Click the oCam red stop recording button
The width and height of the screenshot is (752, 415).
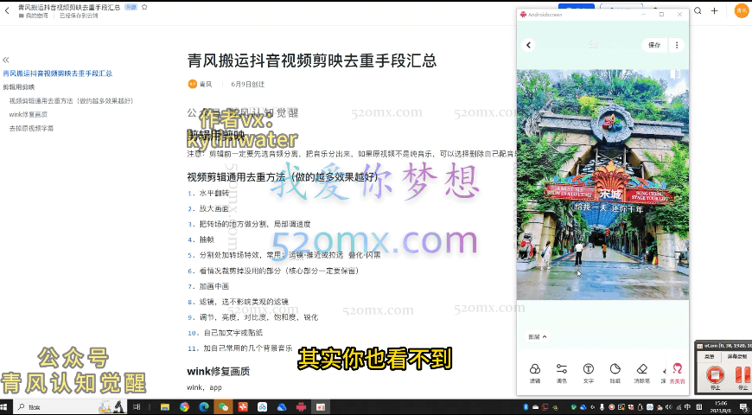click(x=715, y=374)
